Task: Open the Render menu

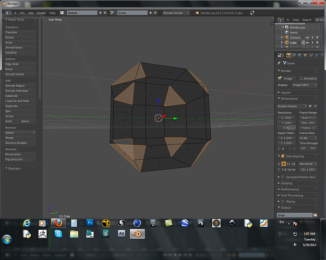Action: click(x=41, y=13)
